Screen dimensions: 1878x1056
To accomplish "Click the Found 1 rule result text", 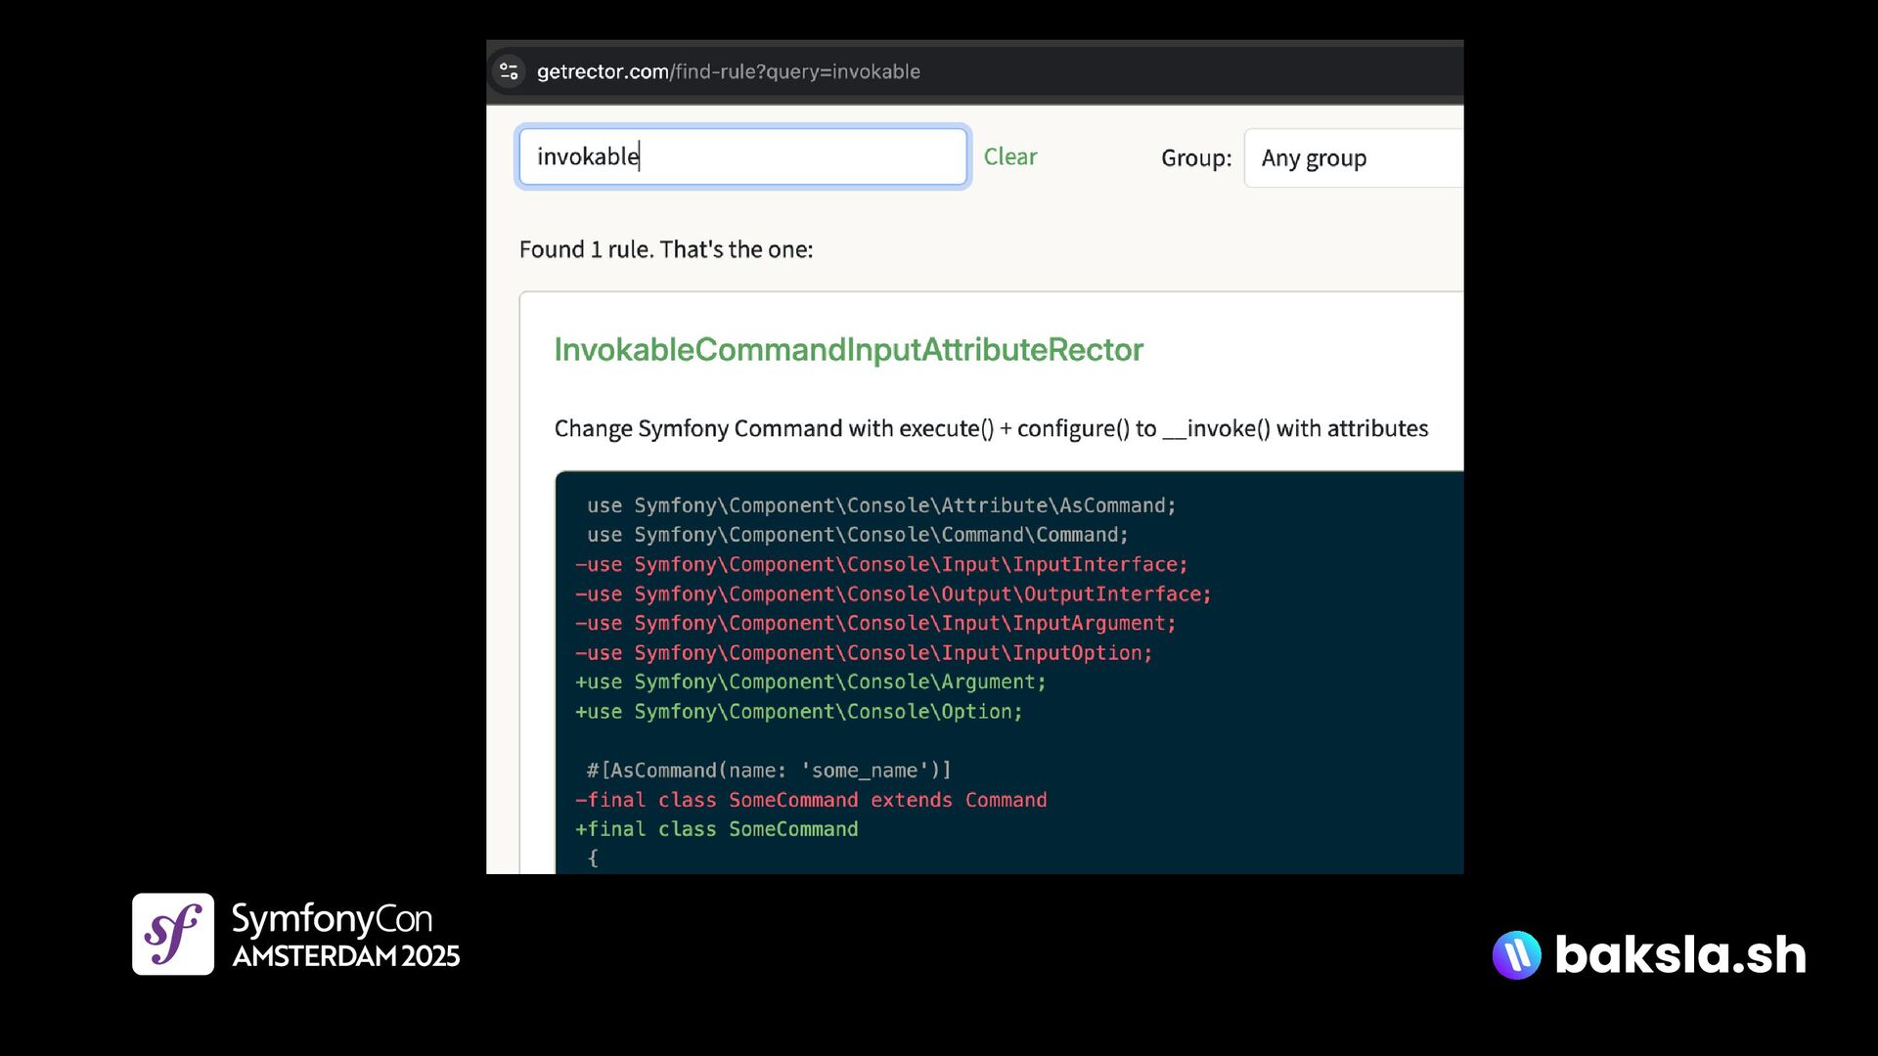I will [666, 249].
